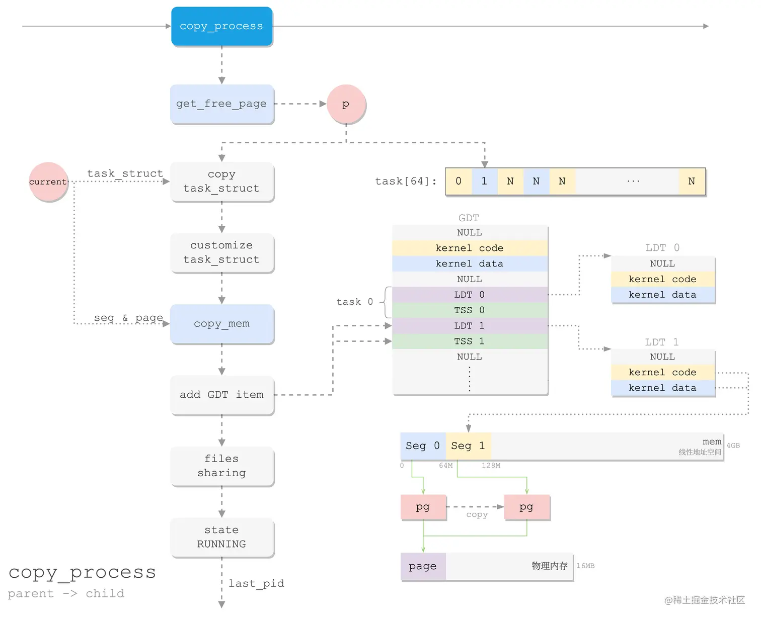Click the parent -> child subtitle
Screen dimensions: 761x621
coord(66,593)
